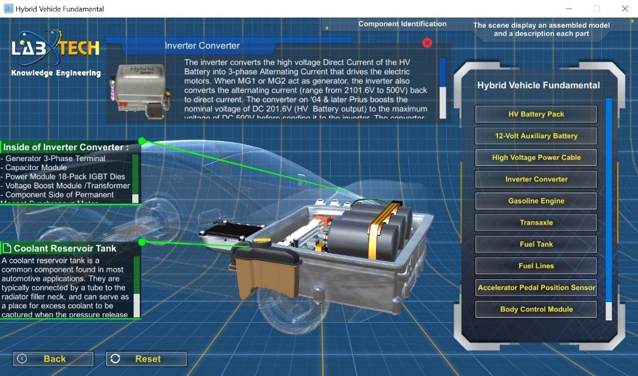Image resolution: width=638 pixels, height=376 pixels.
Task: View the Fuel Tank component
Action: (x=536, y=245)
